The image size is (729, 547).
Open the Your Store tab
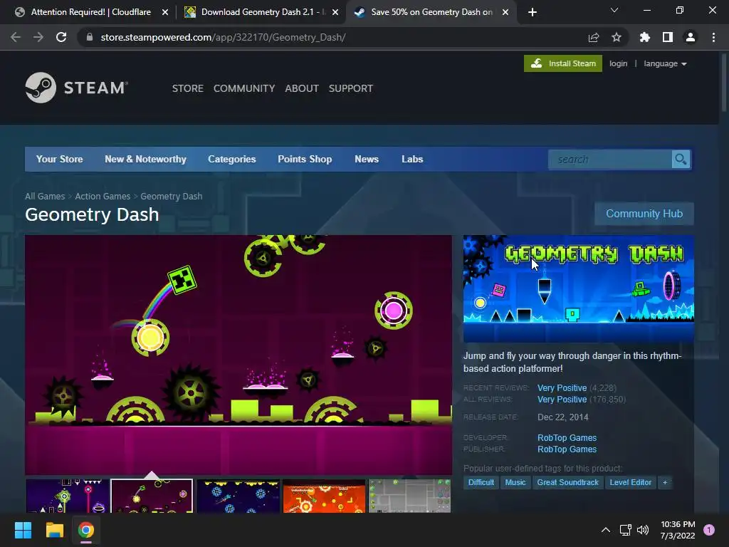pyautogui.click(x=60, y=159)
